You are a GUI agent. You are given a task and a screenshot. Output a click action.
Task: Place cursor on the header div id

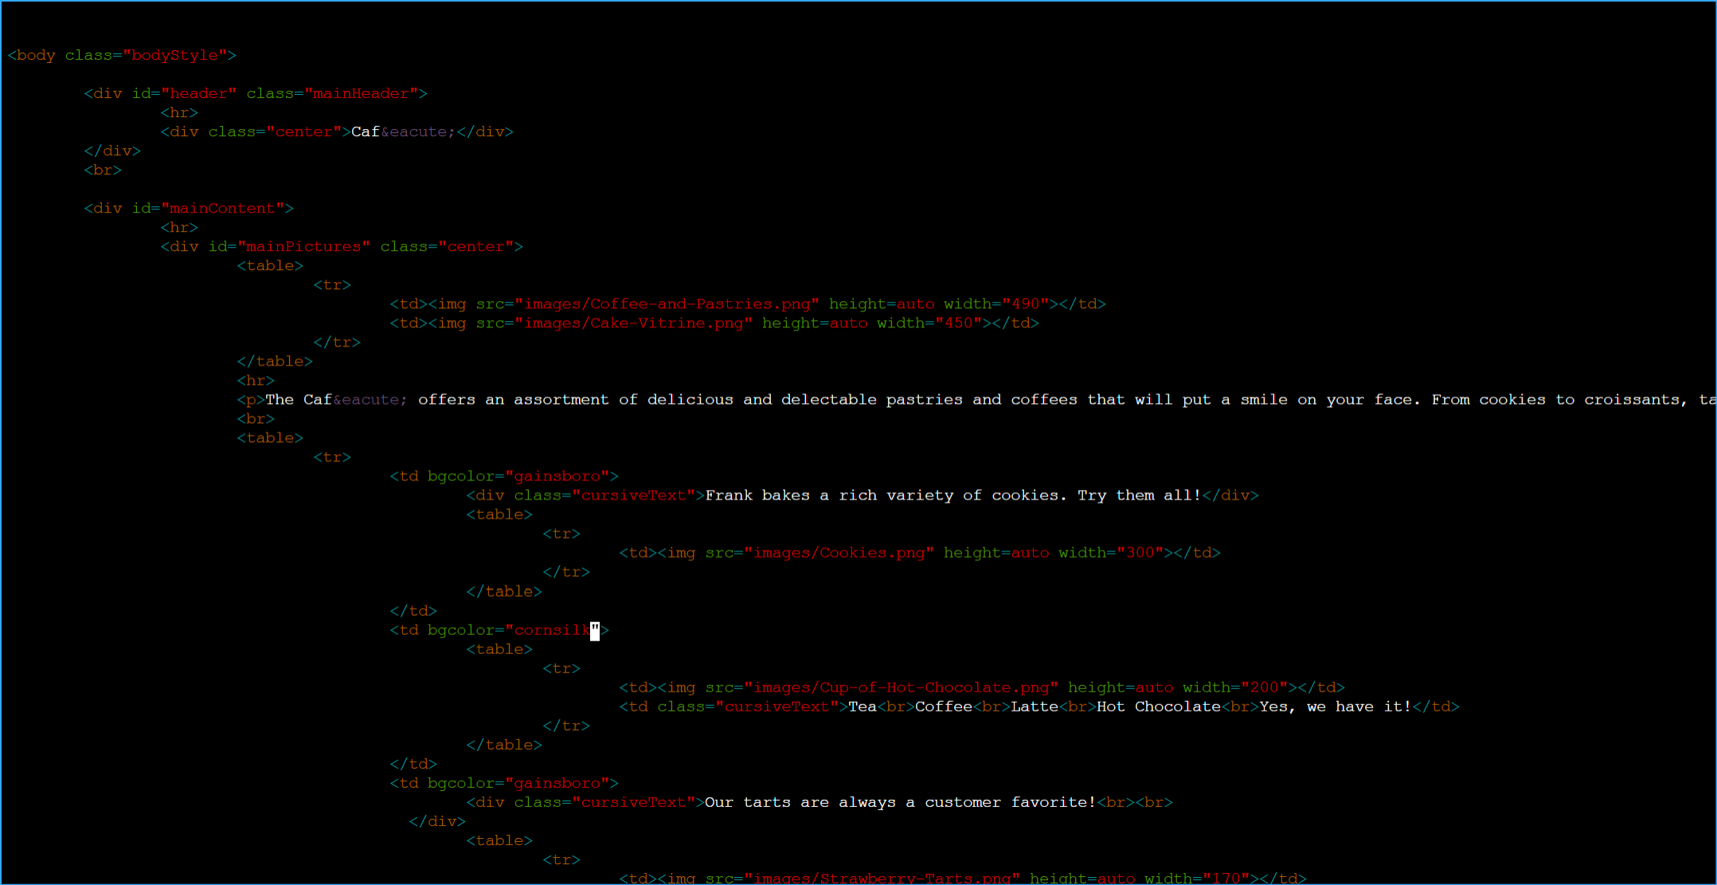198,93
